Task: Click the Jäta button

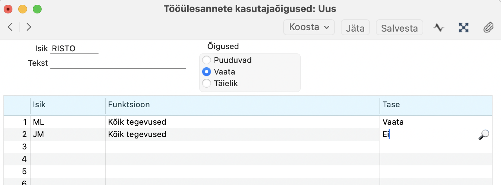Action: tap(355, 28)
